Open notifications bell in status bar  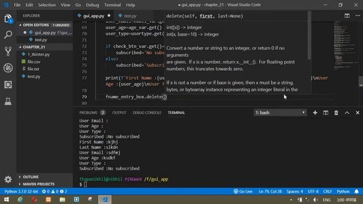[x=357, y=192]
